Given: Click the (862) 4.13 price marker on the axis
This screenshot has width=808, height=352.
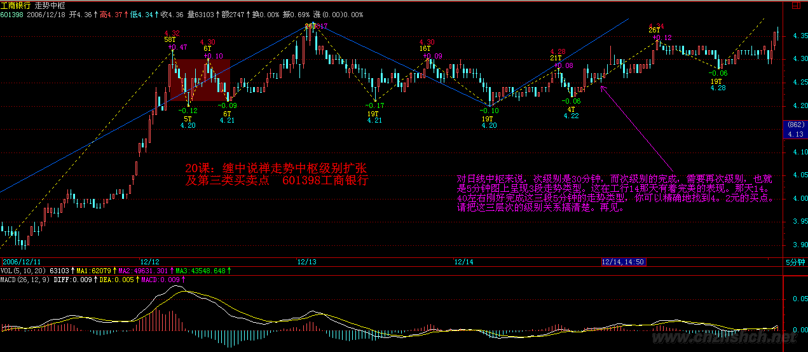Looking at the screenshot, I should click(x=795, y=130).
